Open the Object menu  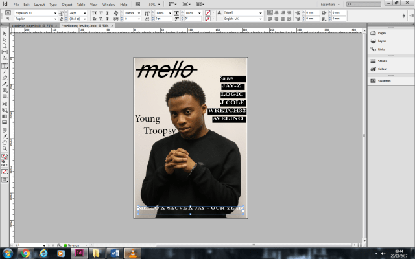pos(67,5)
